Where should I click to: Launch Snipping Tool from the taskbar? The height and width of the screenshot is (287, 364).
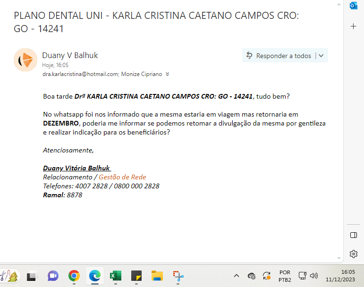pos(178,276)
